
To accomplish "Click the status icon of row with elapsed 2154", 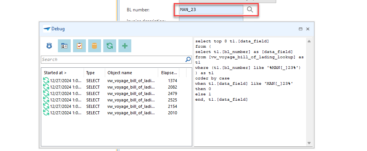I will click(x=46, y=106).
